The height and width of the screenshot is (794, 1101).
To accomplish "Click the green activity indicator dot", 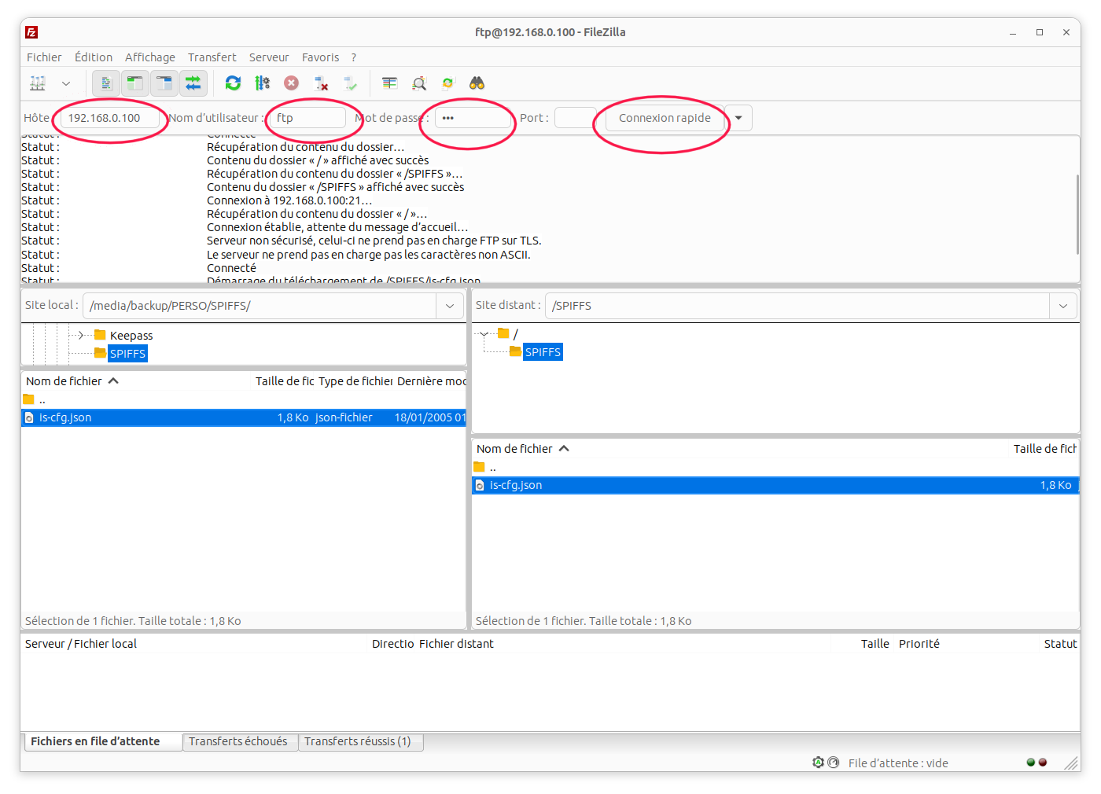I will point(1031,763).
